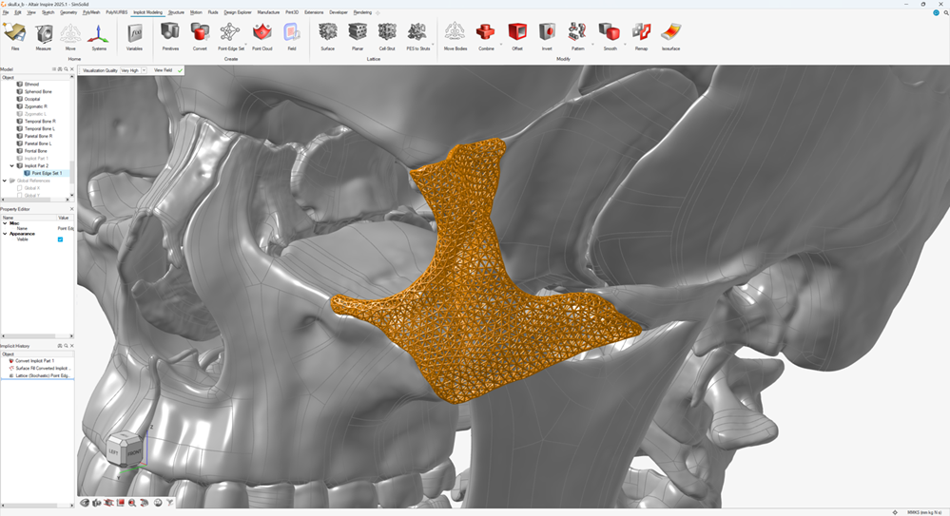Choose the Smooth modify tool

point(610,34)
